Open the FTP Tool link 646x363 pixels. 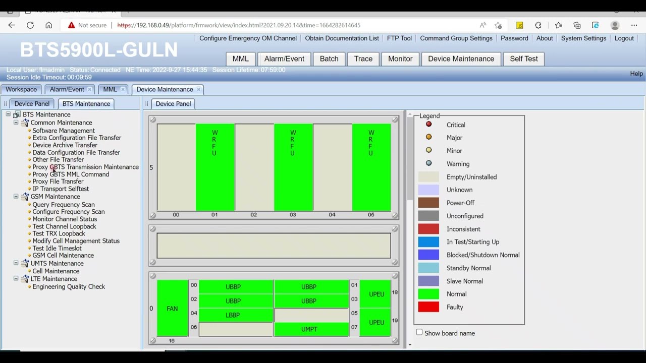(x=399, y=38)
